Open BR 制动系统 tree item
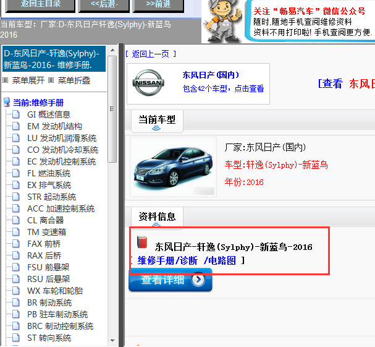The image size is (375, 347). pyautogui.click(x=49, y=302)
